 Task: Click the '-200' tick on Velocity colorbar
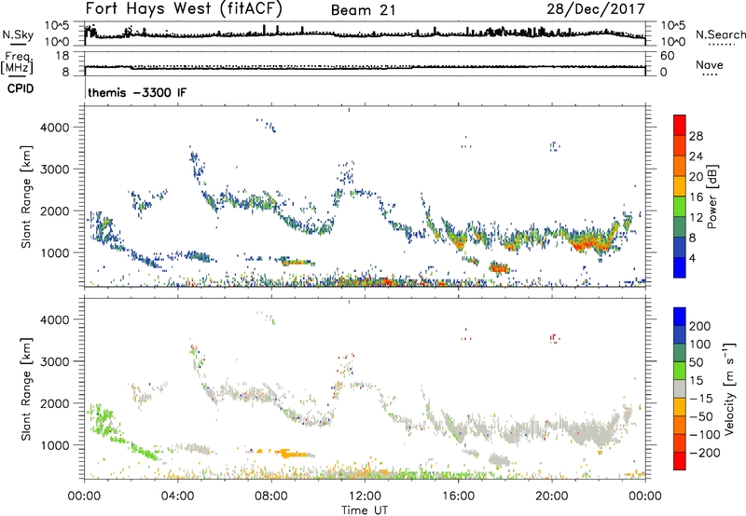(705, 453)
